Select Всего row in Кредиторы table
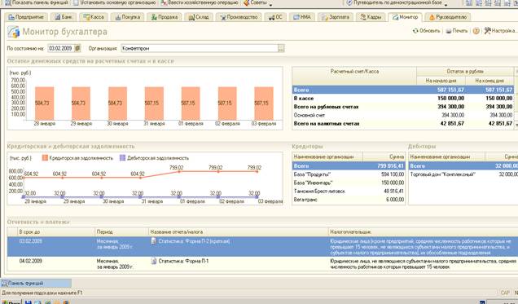Viewport: 518px width, 304px height. click(x=349, y=166)
